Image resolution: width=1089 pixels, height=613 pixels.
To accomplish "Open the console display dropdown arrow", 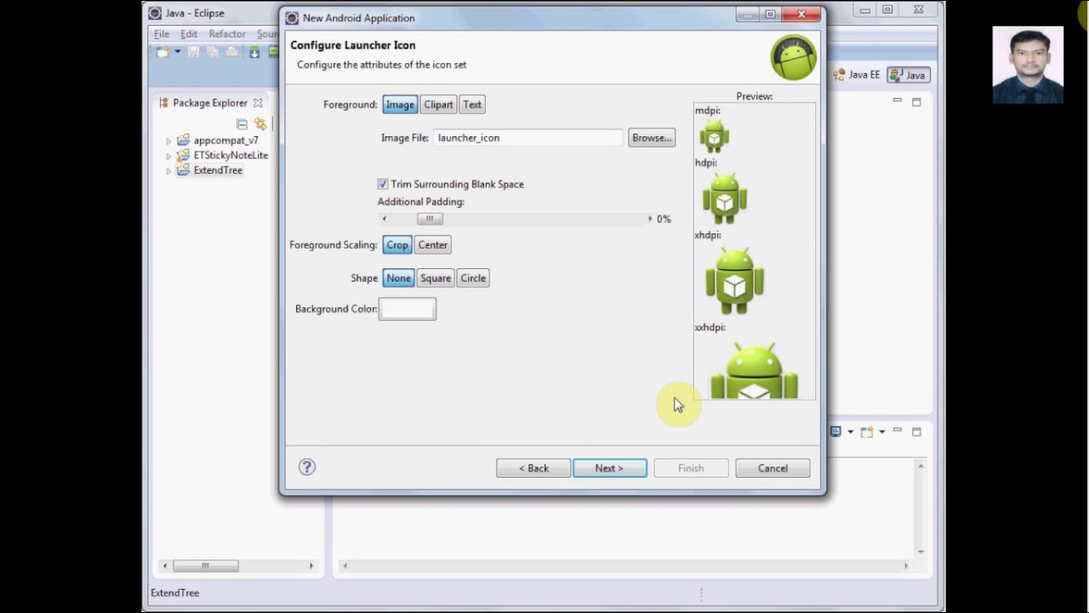I will pyautogui.click(x=850, y=433).
